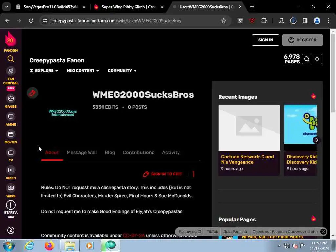Open the Blog tab
Image resolution: width=336 pixels, height=252 pixels.
point(110,152)
